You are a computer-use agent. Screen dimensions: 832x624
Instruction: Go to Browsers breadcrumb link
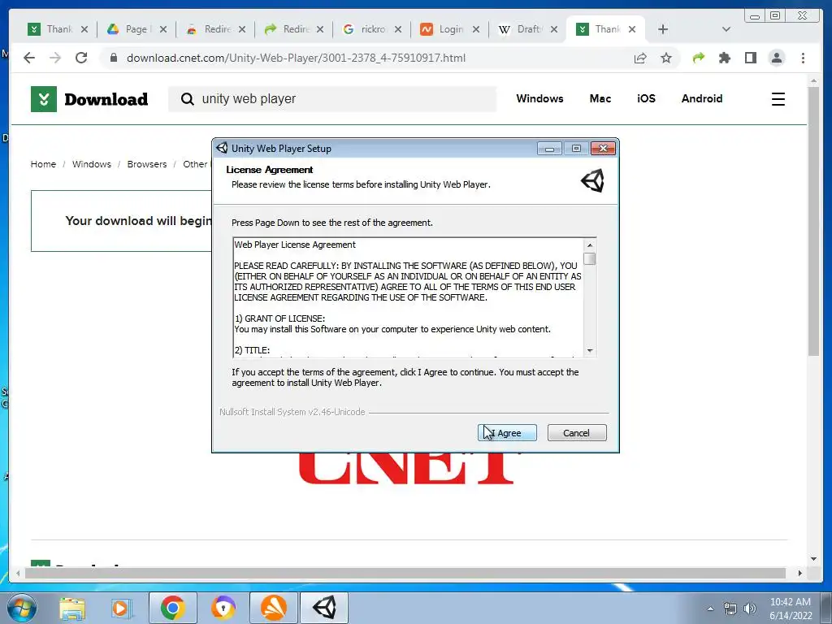[x=147, y=164]
